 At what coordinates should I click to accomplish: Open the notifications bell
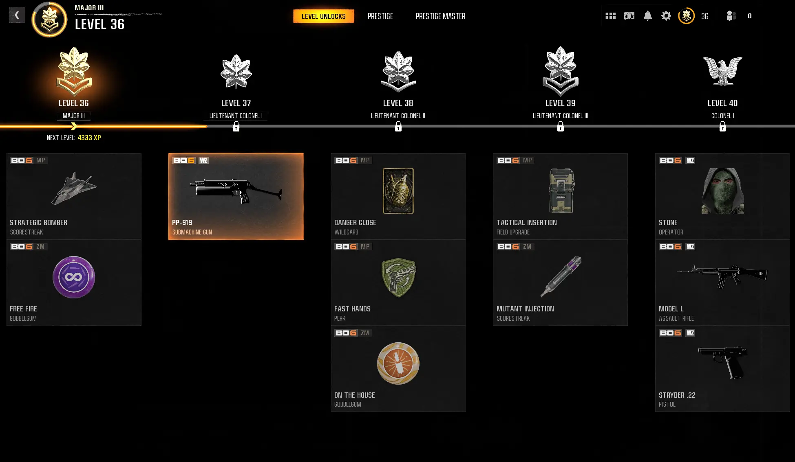point(647,16)
